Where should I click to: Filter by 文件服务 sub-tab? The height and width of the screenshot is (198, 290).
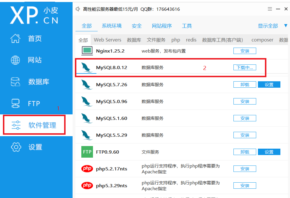pos(156,40)
